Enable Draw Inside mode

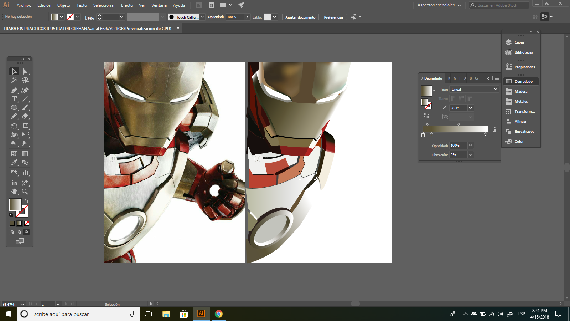[26, 232]
